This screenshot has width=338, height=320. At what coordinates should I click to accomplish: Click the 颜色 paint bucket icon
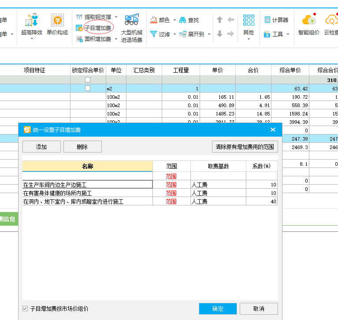tap(153, 20)
